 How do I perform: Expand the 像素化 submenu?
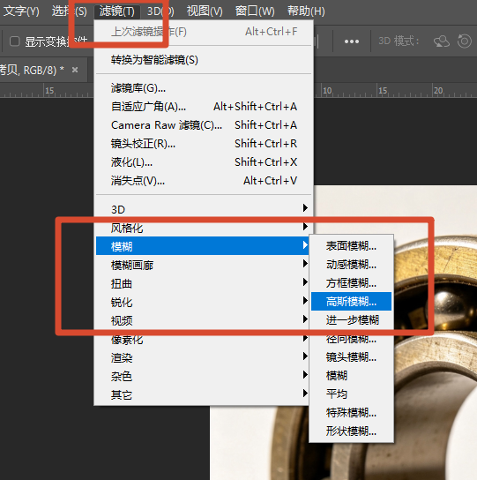coord(202,339)
